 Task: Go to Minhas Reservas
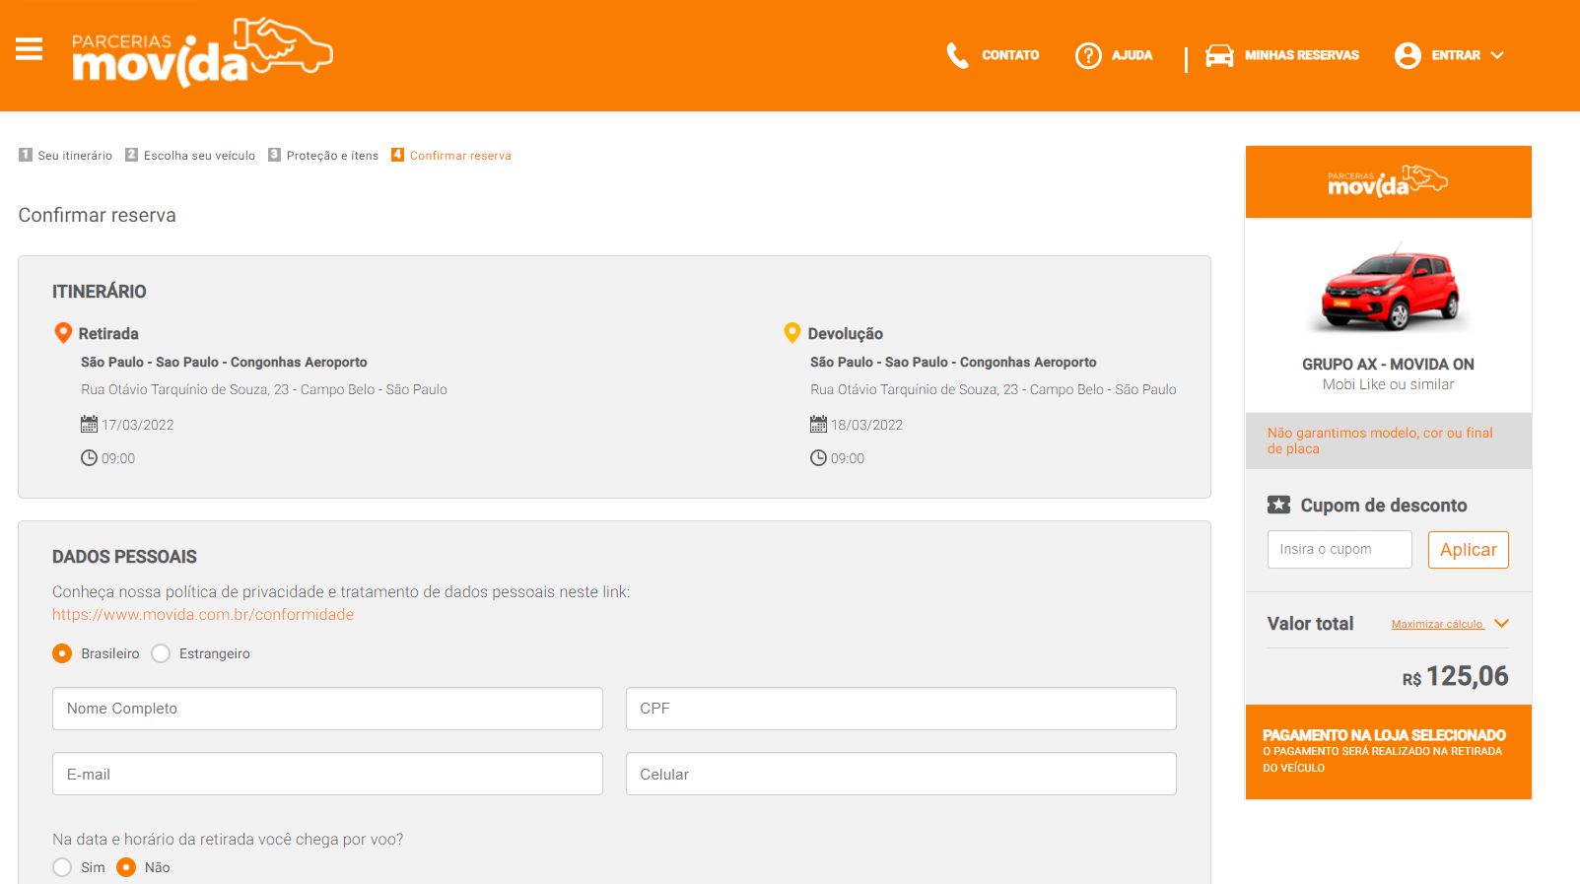1302,55
